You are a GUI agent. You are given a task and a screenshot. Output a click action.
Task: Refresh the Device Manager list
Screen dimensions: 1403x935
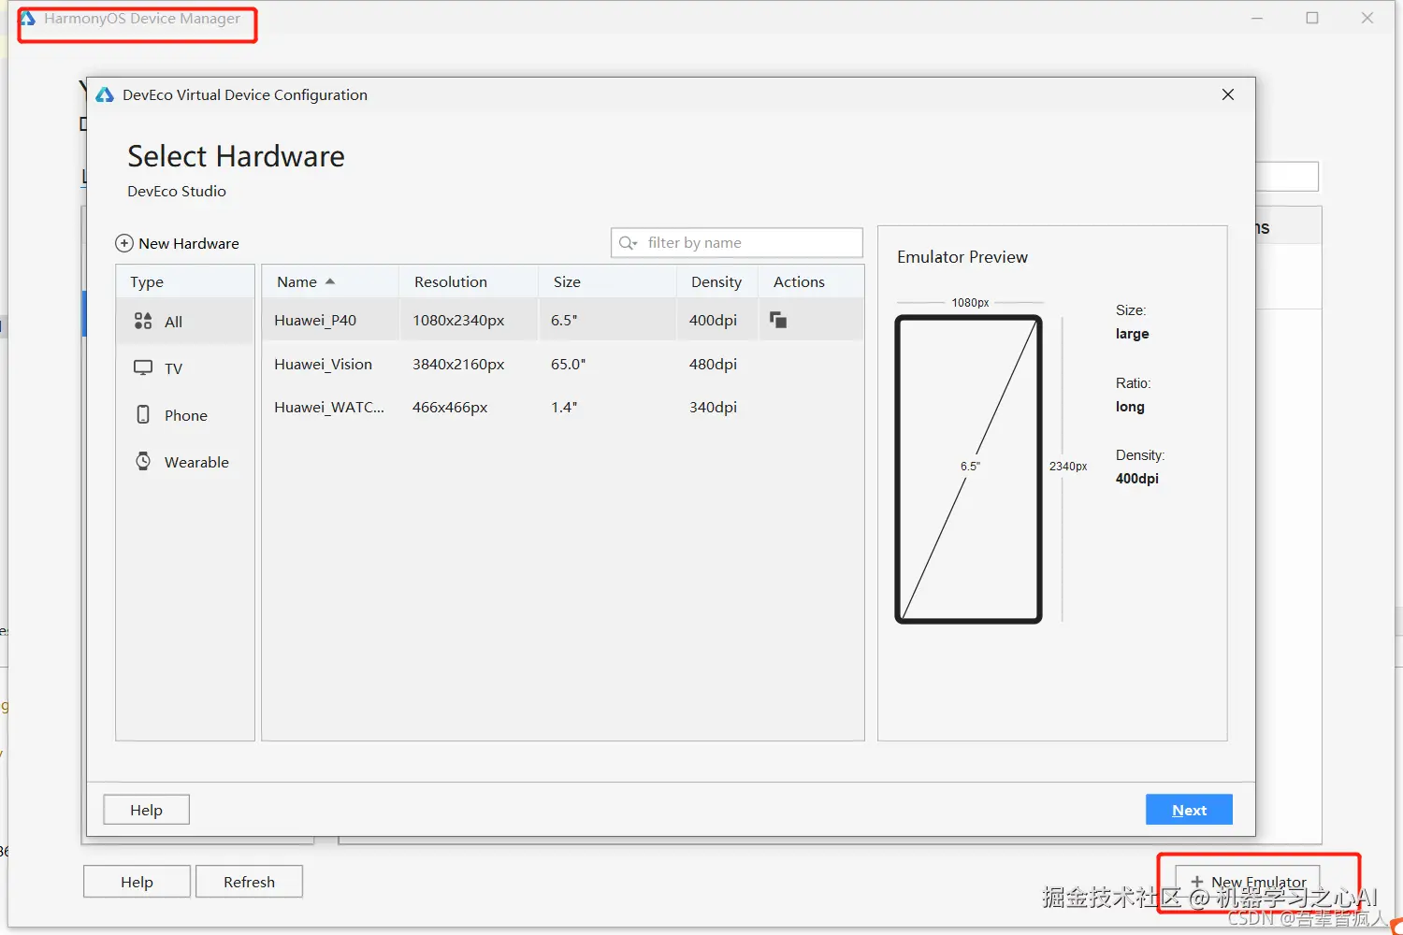point(249,882)
